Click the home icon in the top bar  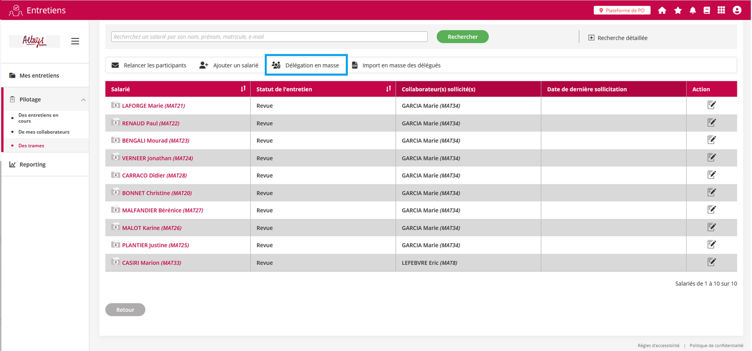pyautogui.click(x=662, y=10)
